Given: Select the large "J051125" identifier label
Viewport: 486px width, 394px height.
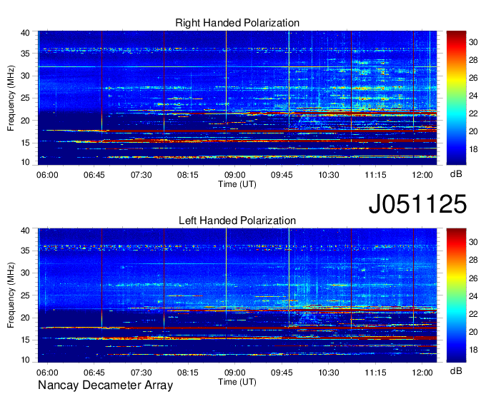Looking at the screenshot, I should pos(417,204).
